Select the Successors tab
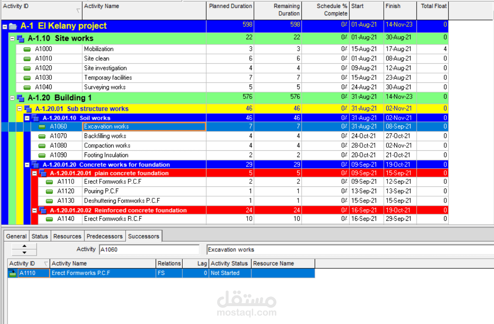The height and width of the screenshot is (324, 494). 144,236
